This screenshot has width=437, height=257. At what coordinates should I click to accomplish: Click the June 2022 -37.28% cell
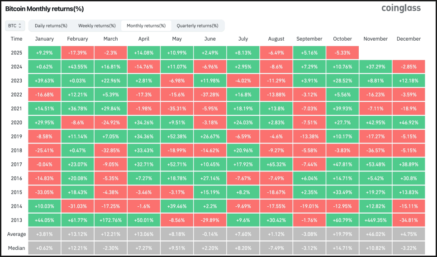tap(210, 95)
